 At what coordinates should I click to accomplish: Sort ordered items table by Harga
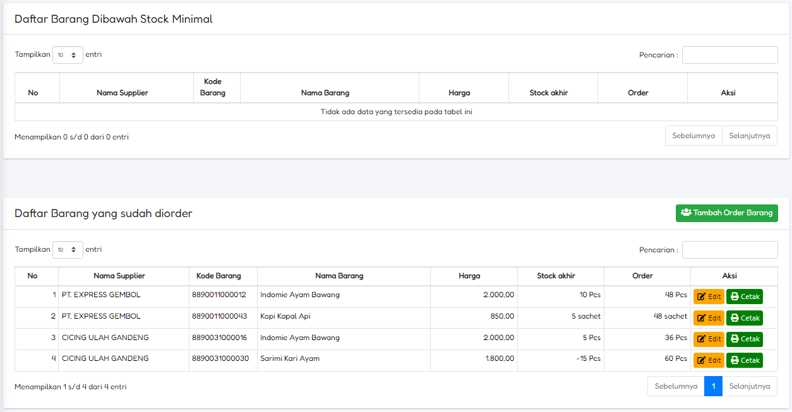click(x=474, y=276)
